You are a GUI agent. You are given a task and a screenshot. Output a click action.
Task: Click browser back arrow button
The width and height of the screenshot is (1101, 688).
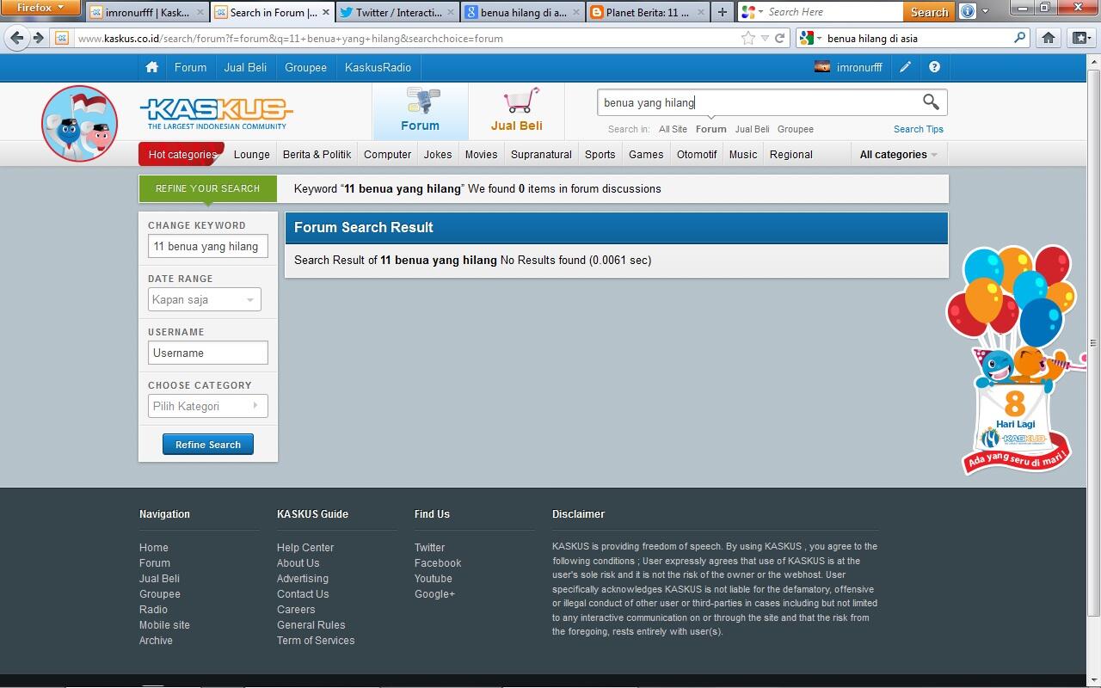pos(17,38)
